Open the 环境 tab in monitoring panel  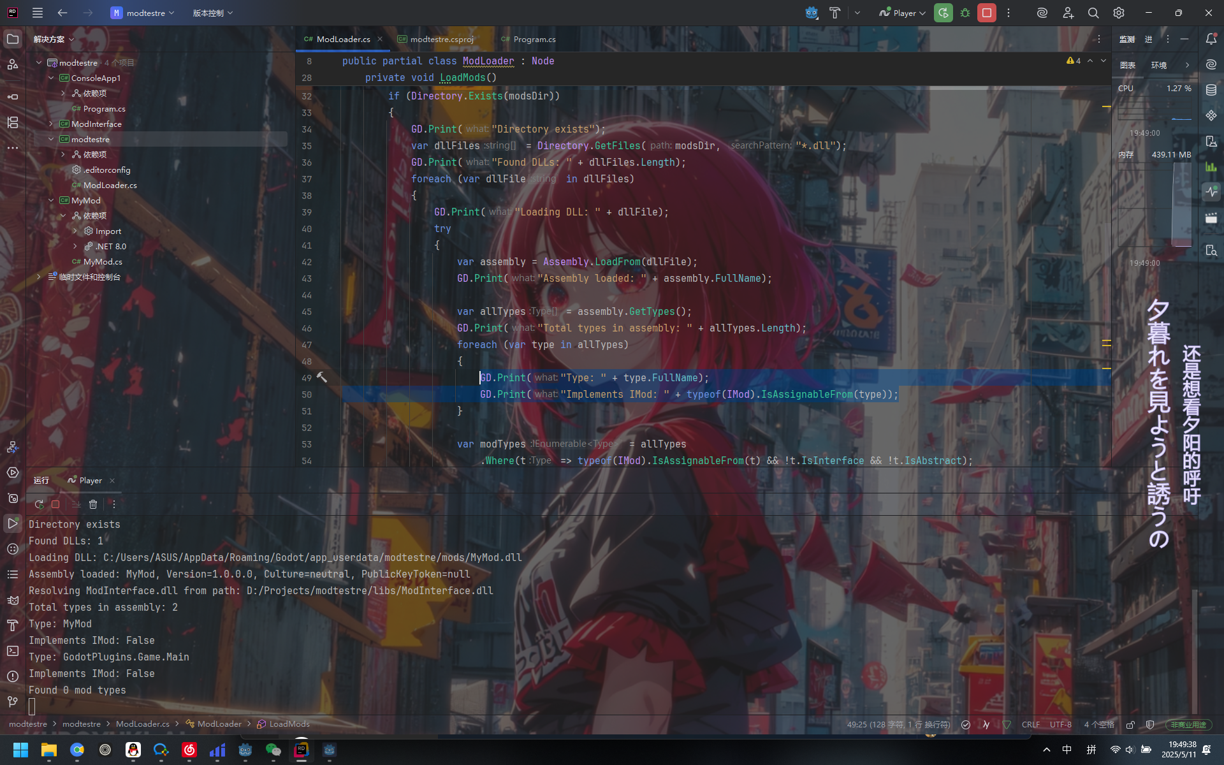click(1159, 65)
